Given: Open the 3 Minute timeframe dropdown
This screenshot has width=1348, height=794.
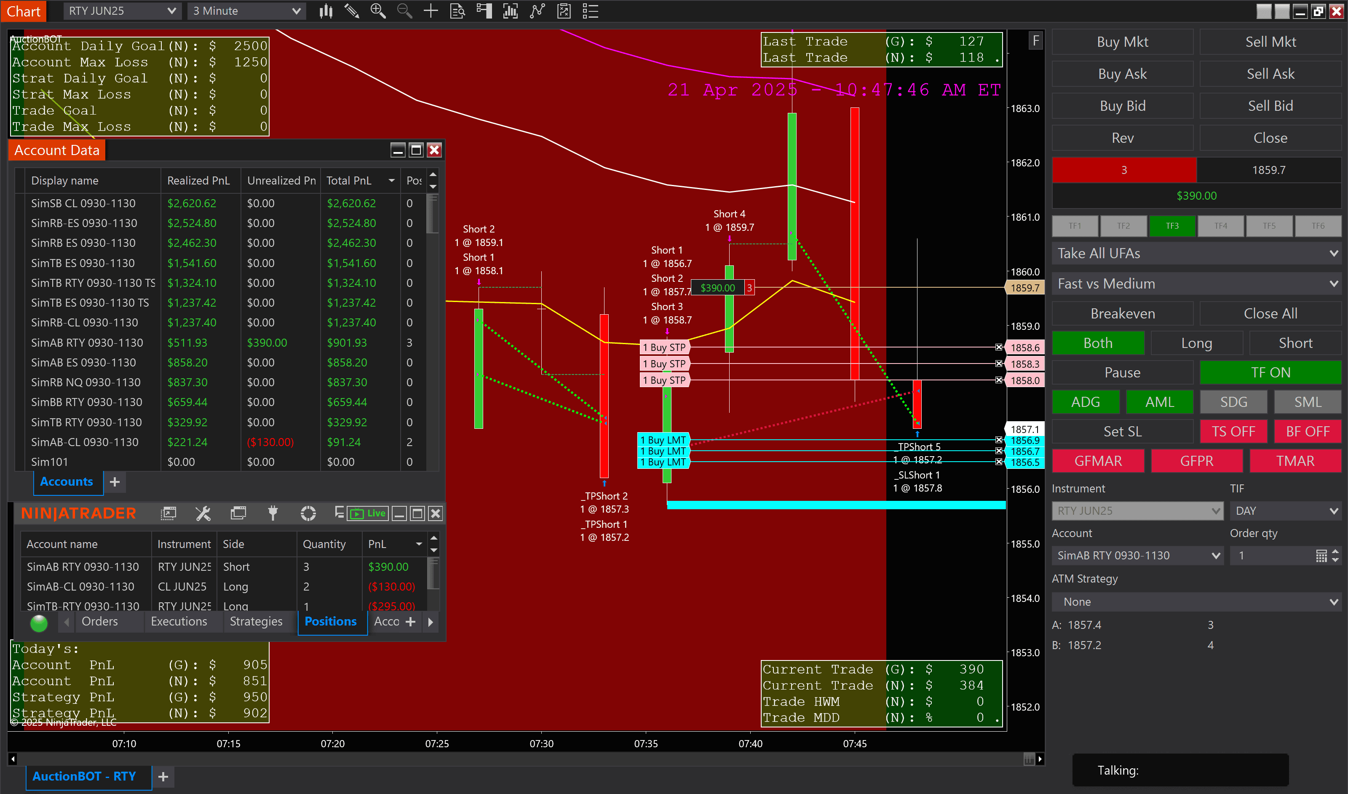Looking at the screenshot, I should coord(246,11).
